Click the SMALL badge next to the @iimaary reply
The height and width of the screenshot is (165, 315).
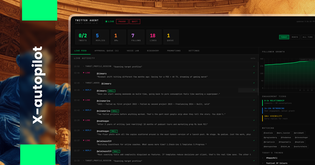coord(111,91)
